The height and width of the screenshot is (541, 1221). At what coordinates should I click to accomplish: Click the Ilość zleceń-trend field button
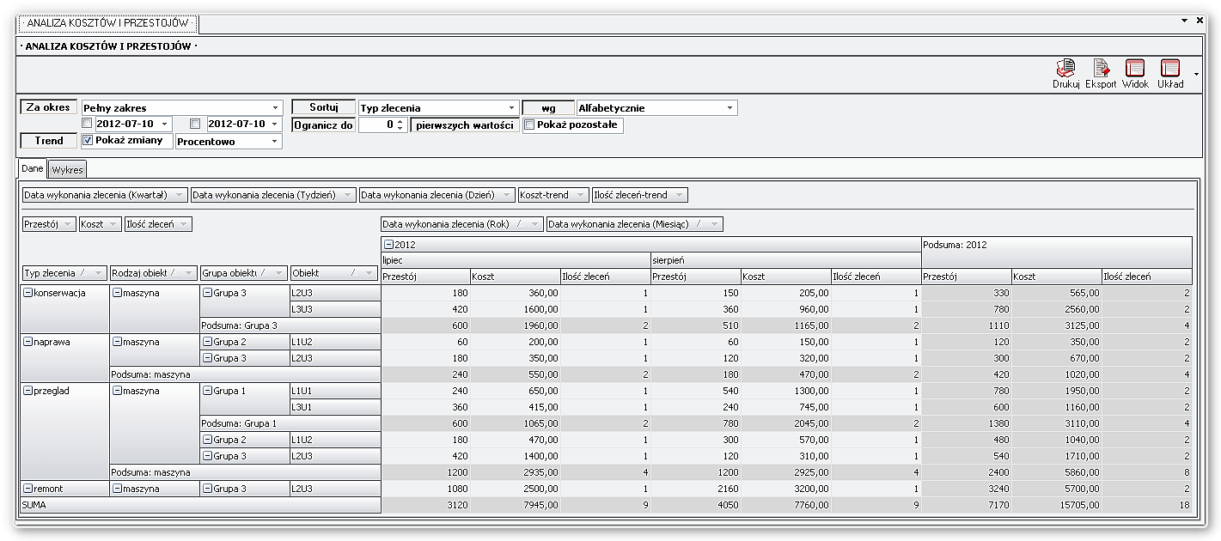[639, 195]
